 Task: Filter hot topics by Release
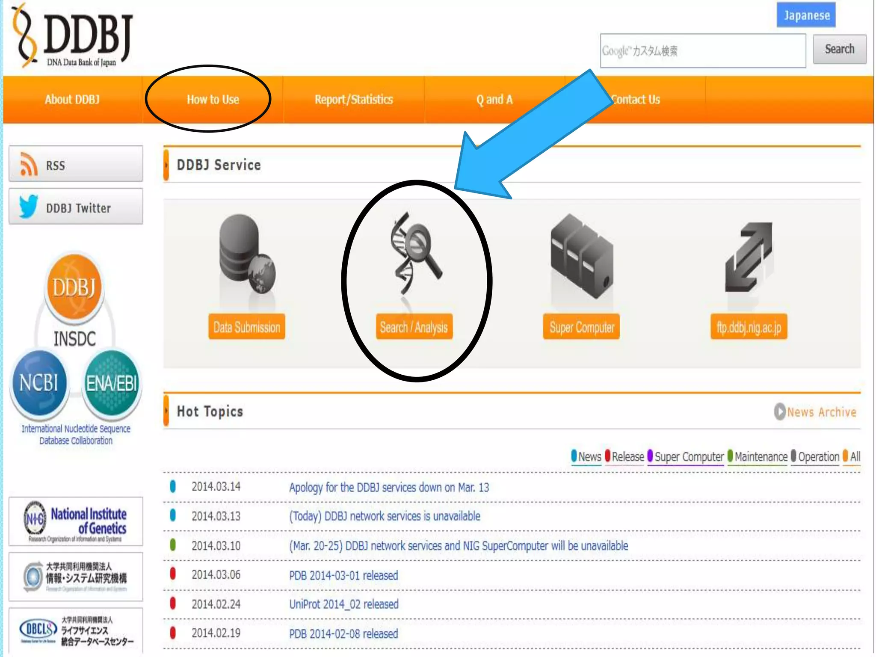[x=624, y=456]
